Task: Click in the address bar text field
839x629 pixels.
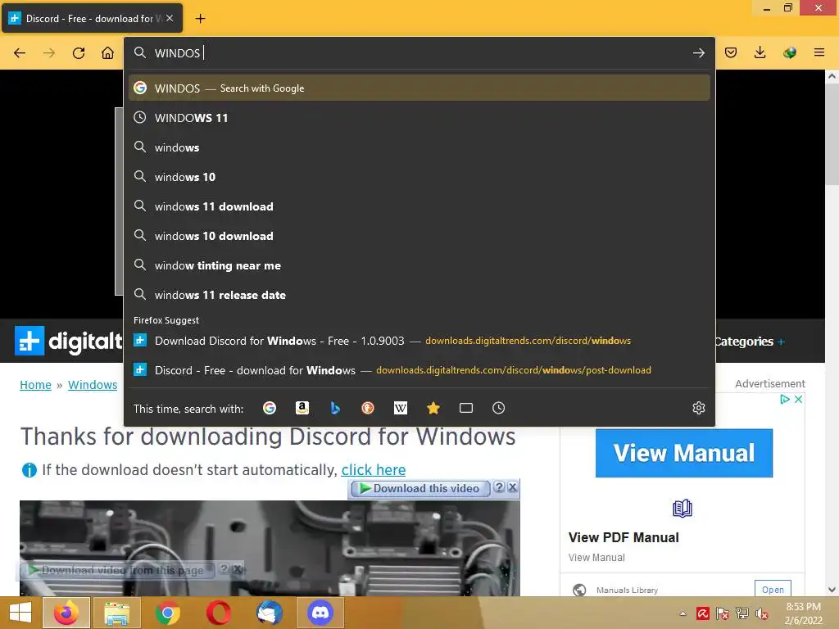Action: (417, 53)
